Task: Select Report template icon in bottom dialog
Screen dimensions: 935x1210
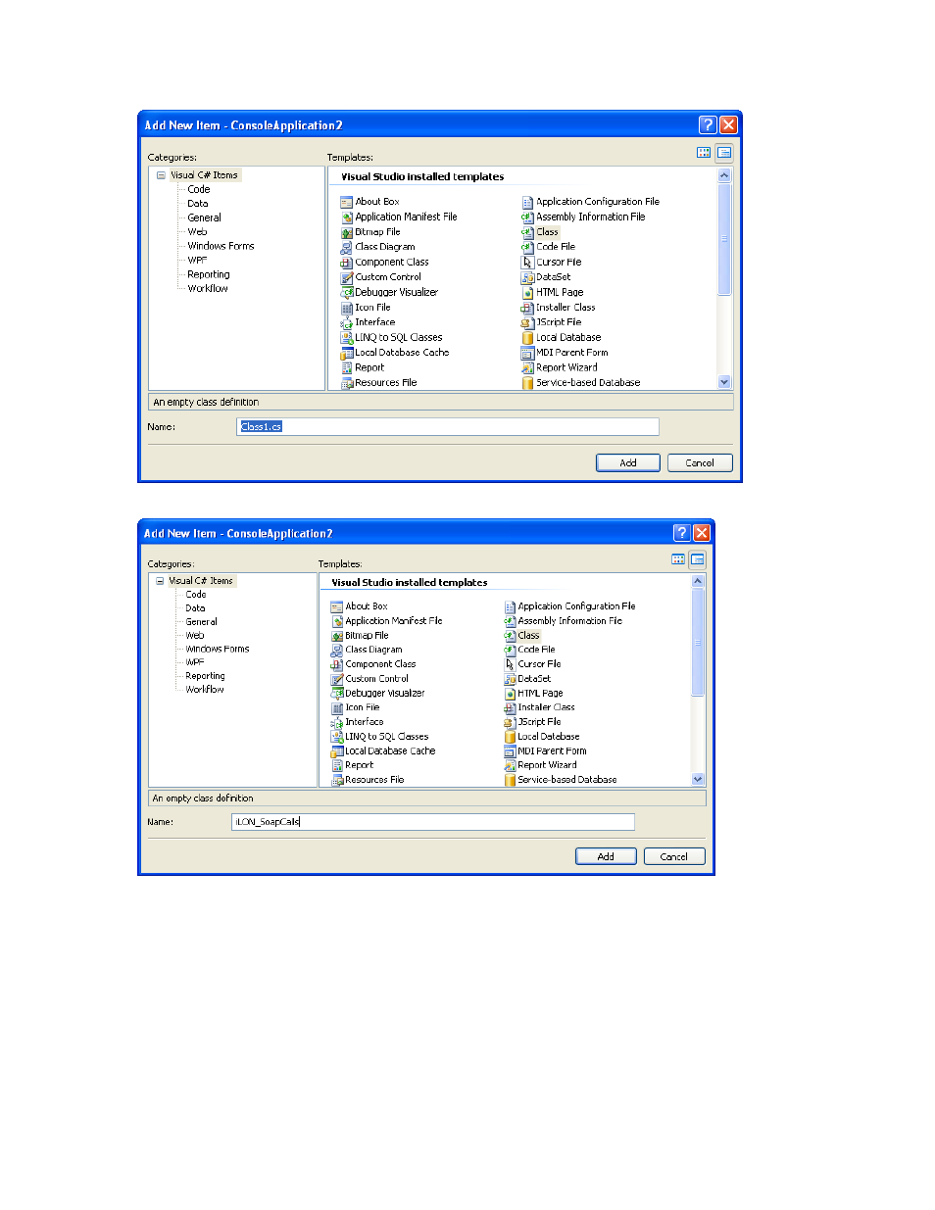Action: 337,765
